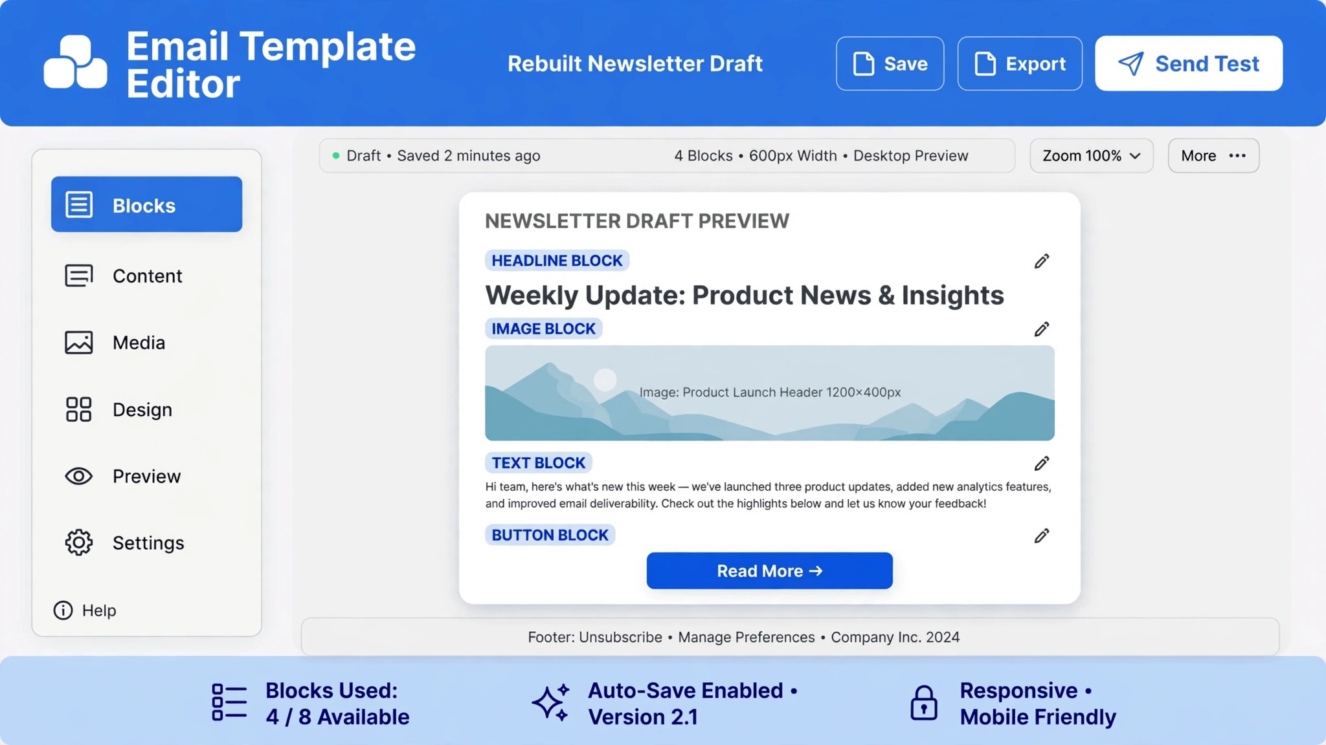Image resolution: width=1326 pixels, height=745 pixels.
Task: Save the newsletter draft
Action: (x=890, y=63)
